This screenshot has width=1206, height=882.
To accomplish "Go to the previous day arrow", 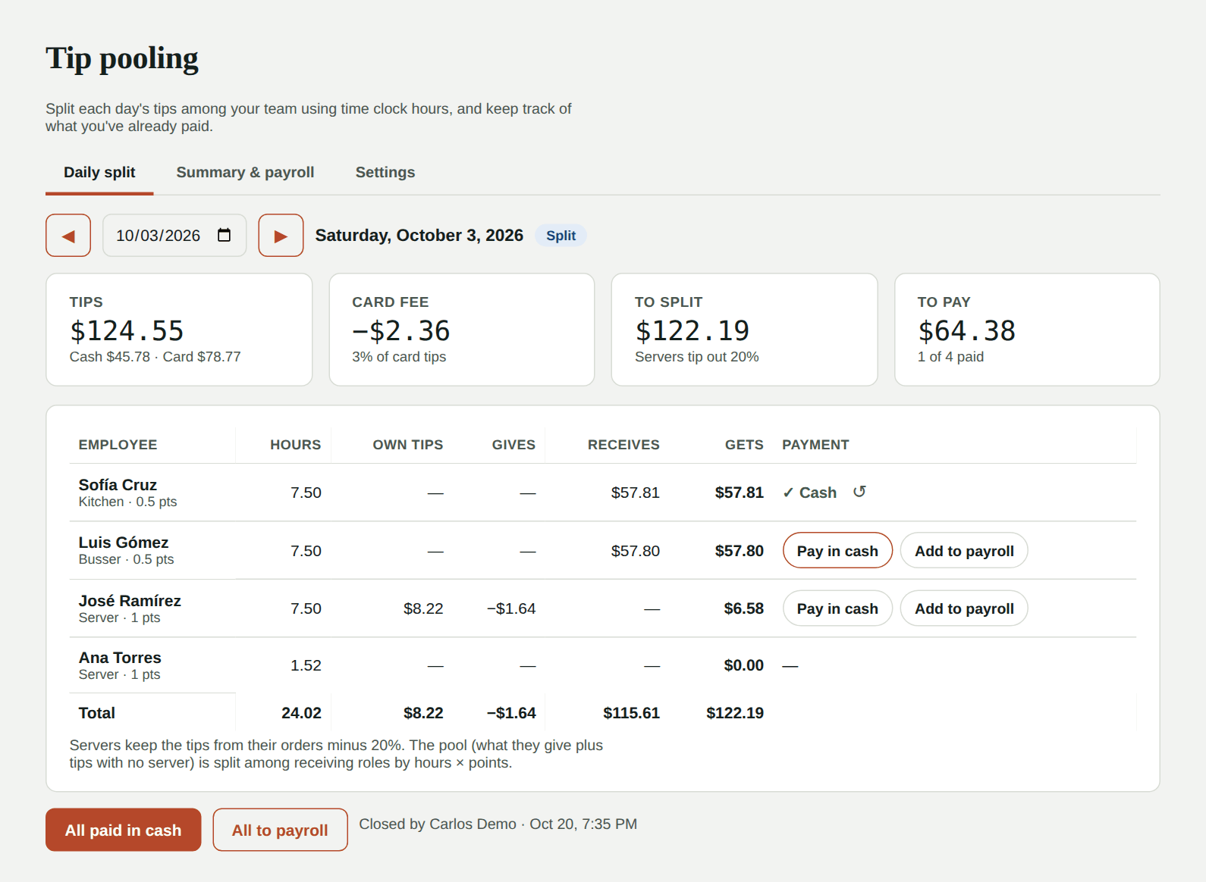I will 68,236.
